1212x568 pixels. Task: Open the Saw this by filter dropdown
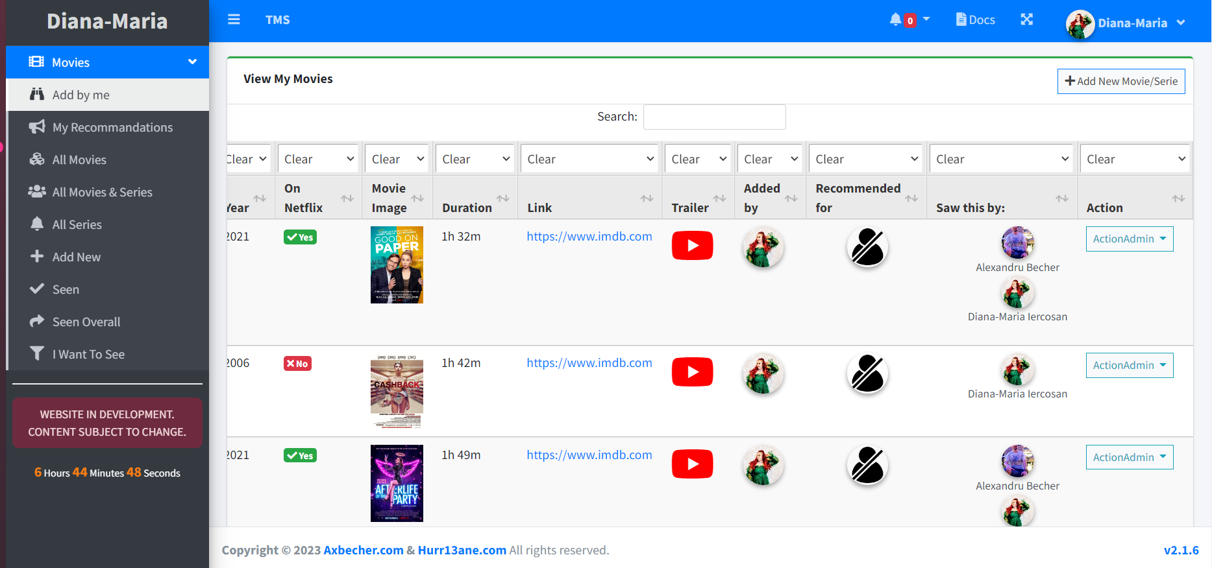click(x=1001, y=159)
